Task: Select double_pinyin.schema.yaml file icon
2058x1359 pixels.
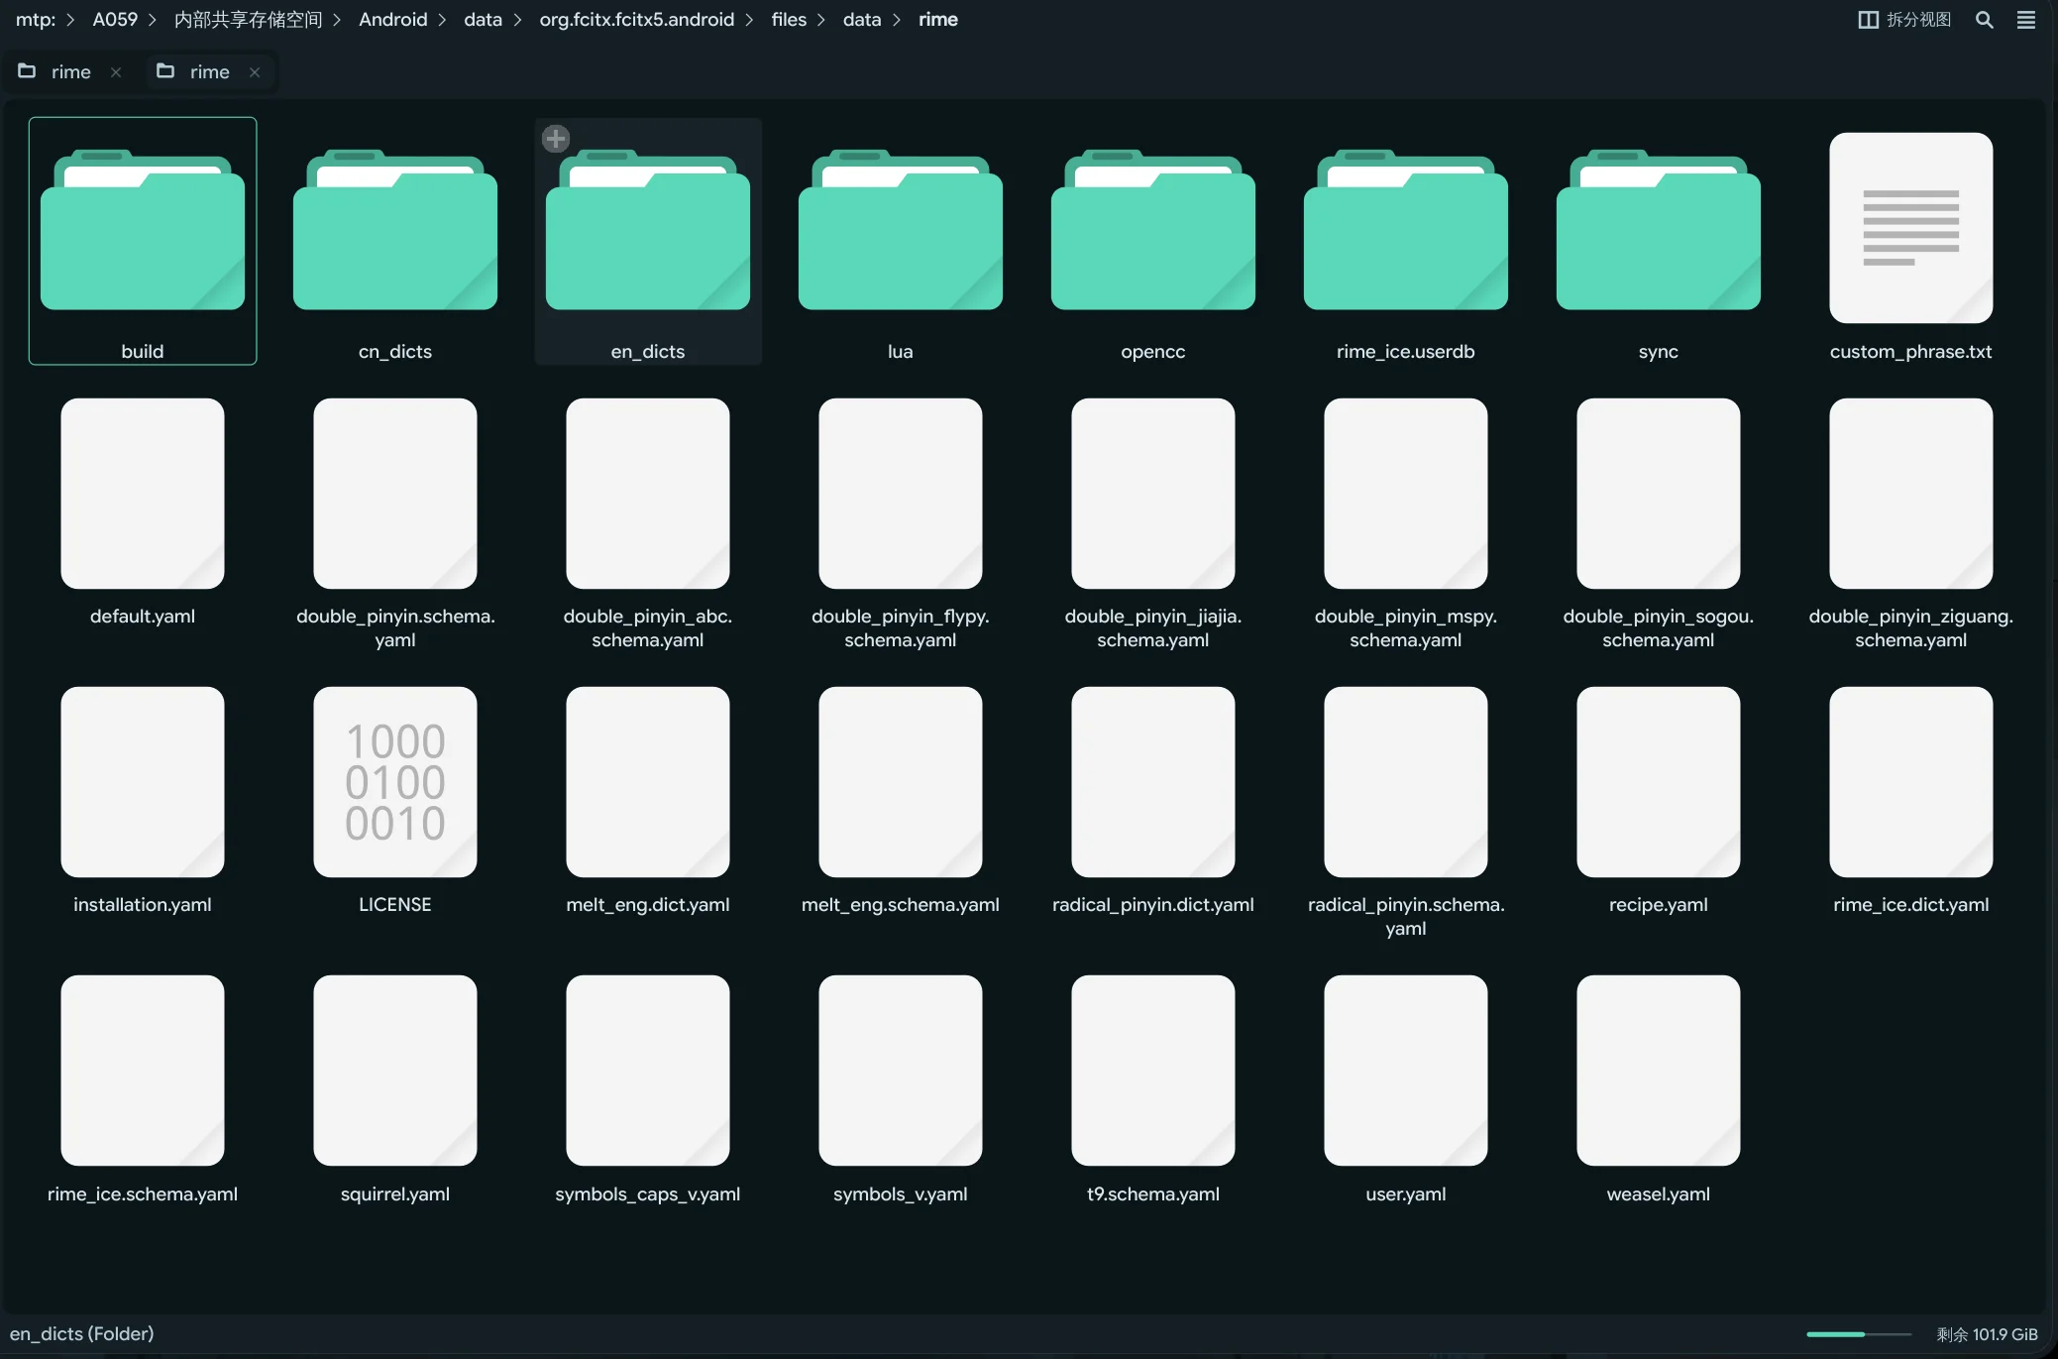Action: pos(395,494)
